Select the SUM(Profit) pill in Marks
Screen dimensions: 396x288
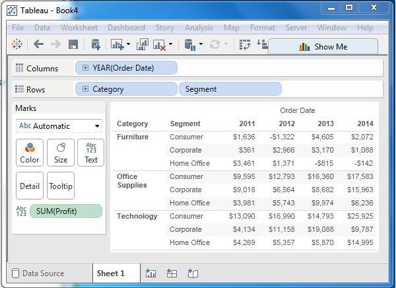[x=66, y=211]
